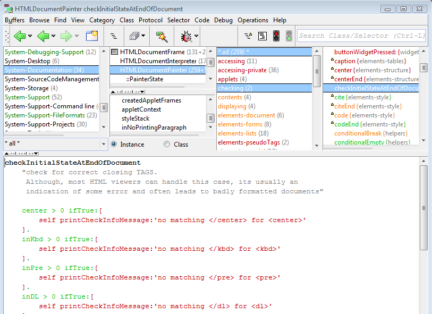Click the second green back arrow
Viewport: 432px width, 314px height.
[x=43, y=36]
